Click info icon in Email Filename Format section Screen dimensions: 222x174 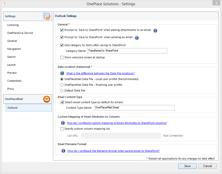[63, 151]
